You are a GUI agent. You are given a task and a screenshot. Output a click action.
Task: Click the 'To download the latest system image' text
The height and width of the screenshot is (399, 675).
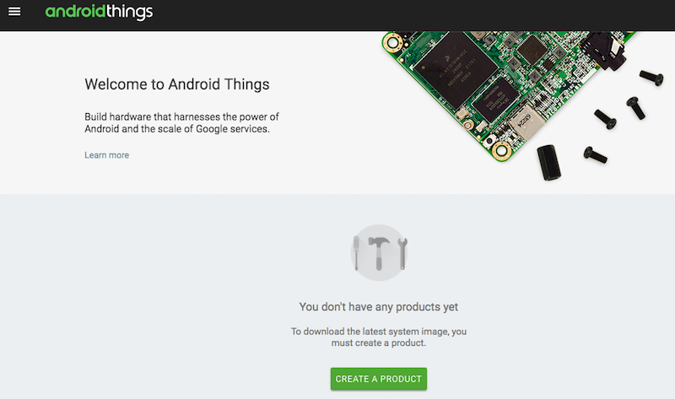point(378,337)
